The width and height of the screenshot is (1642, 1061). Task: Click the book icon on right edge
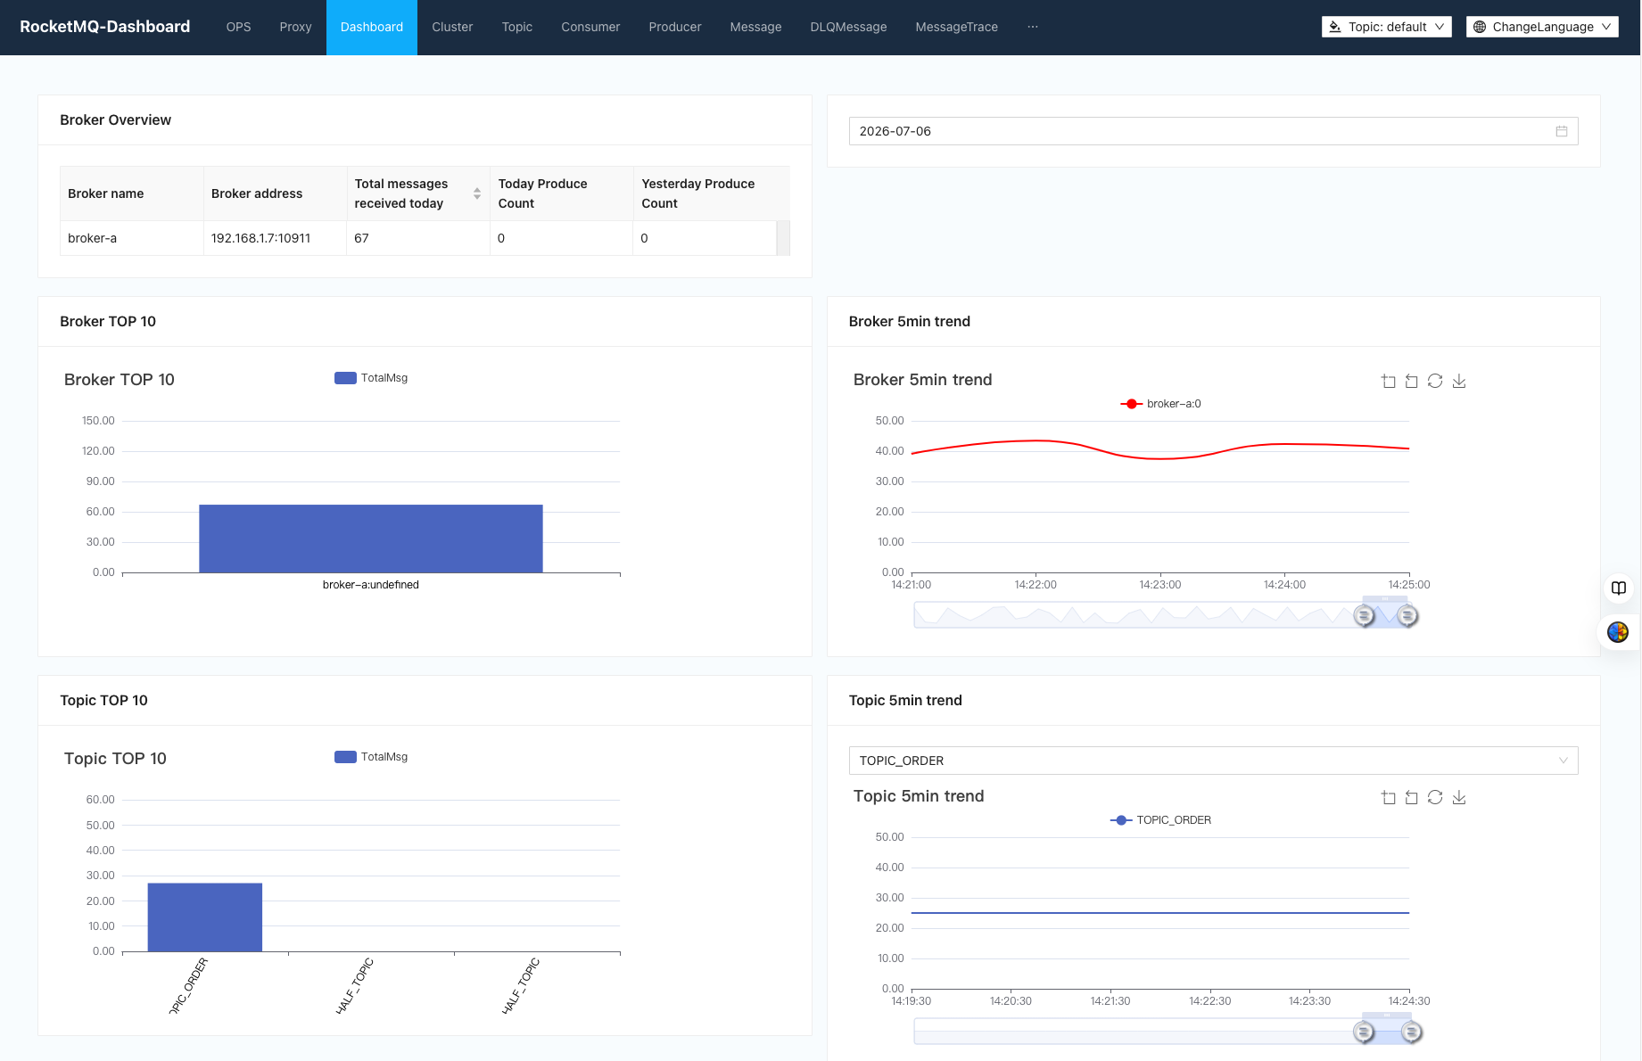click(x=1619, y=588)
